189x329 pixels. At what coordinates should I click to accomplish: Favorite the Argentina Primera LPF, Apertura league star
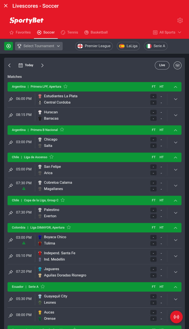[66, 87]
